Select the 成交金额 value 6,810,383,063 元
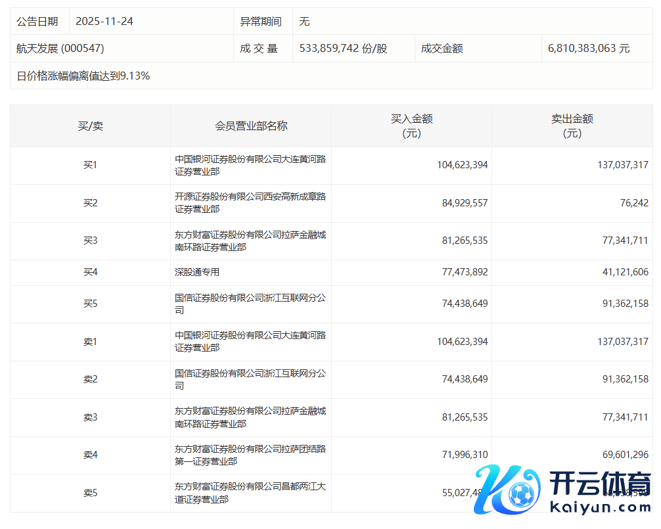The width and height of the screenshot is (661, 529). 588,49
